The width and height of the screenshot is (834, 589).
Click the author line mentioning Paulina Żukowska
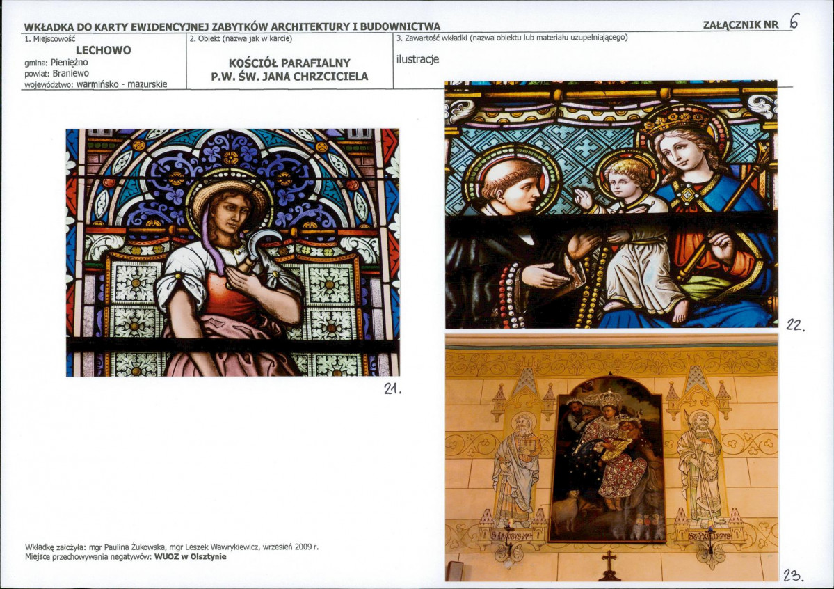172,547
